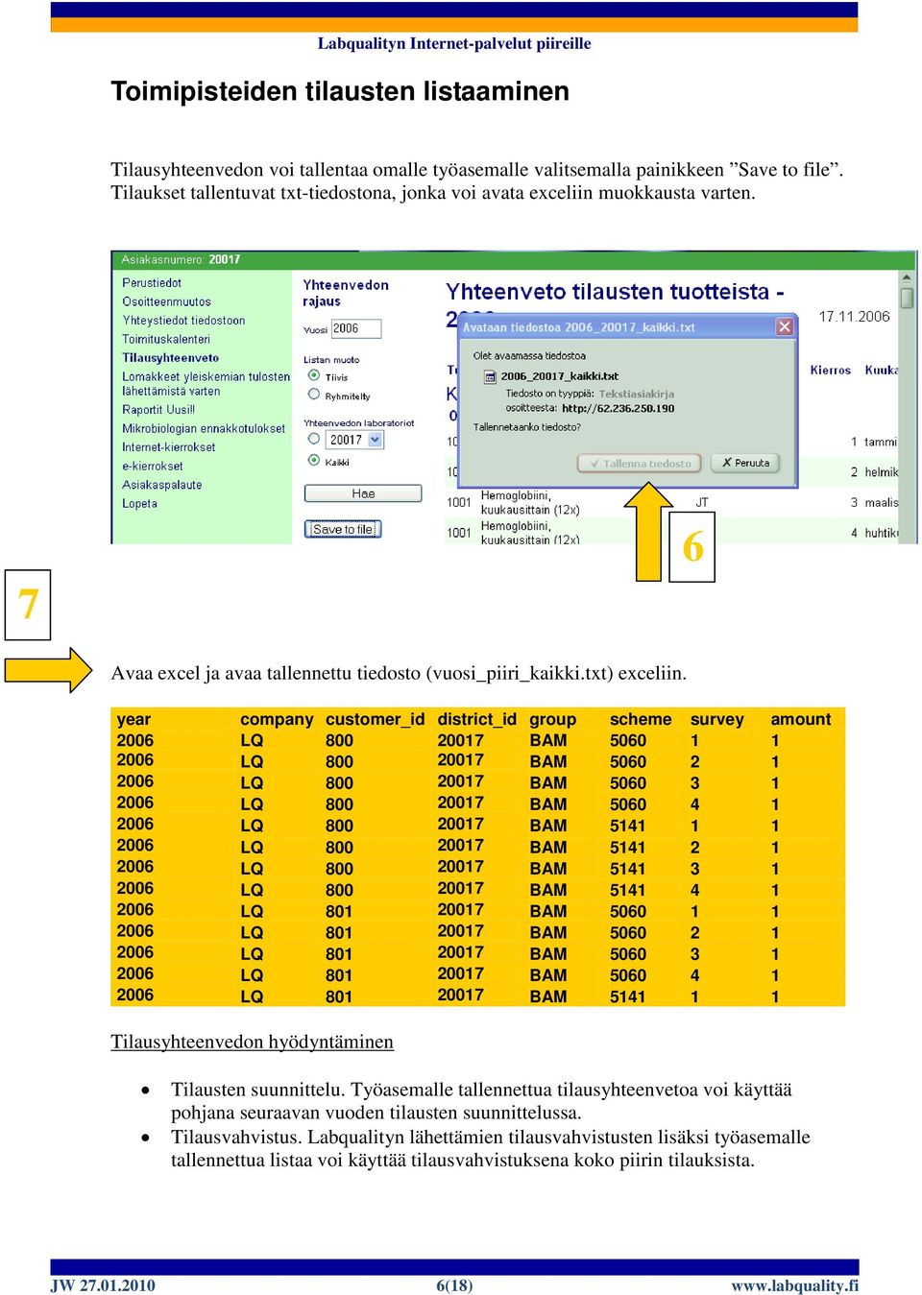Click the Kierros column header
This screenshot has height=1295, width=922.
[831, 370]
